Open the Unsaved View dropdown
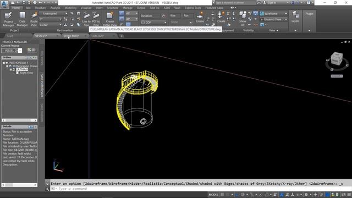 (274, 19)
